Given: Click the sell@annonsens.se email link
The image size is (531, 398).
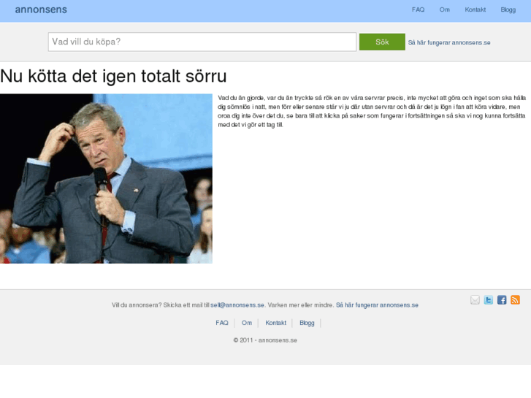Looking at the screenshot, I should pos(237,305).
